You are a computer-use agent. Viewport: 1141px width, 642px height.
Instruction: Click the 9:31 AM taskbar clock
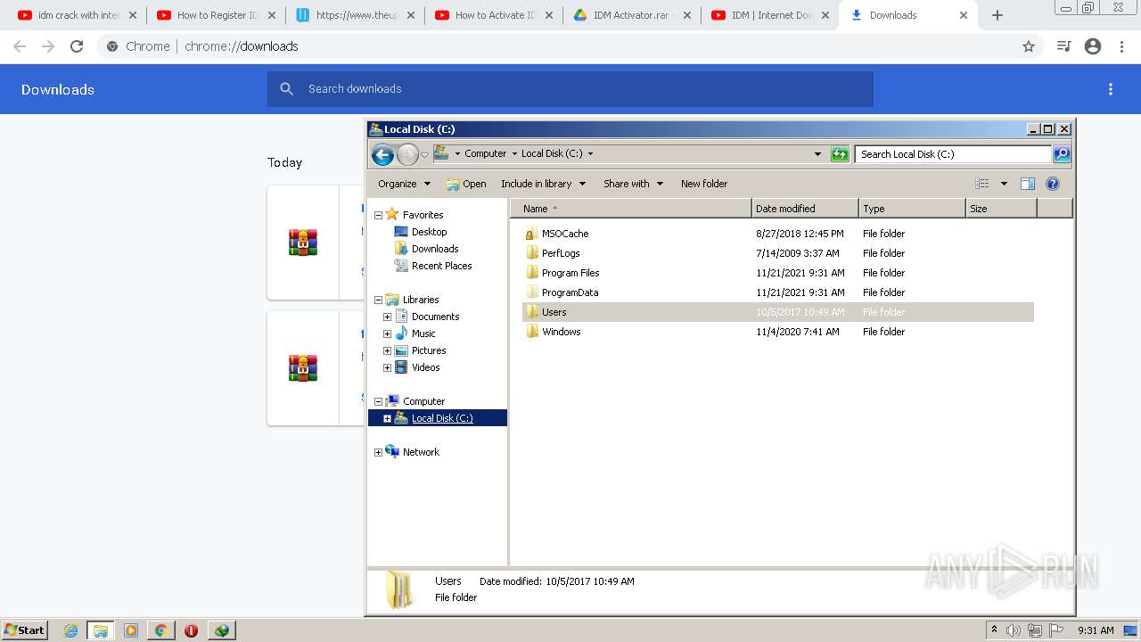pos(1096,630)
